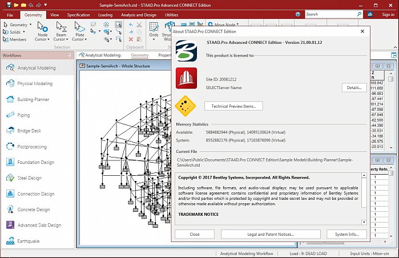Open the Plate Cursor dropdown arrow
The image size is (399, 258).
(86, 39)
